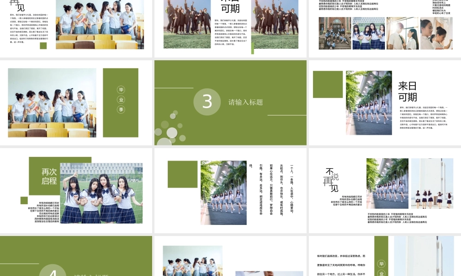Click the palm walkway photo on 来日可期 slide
This screenshot has height=276, width=461.
tap(369, 103)
